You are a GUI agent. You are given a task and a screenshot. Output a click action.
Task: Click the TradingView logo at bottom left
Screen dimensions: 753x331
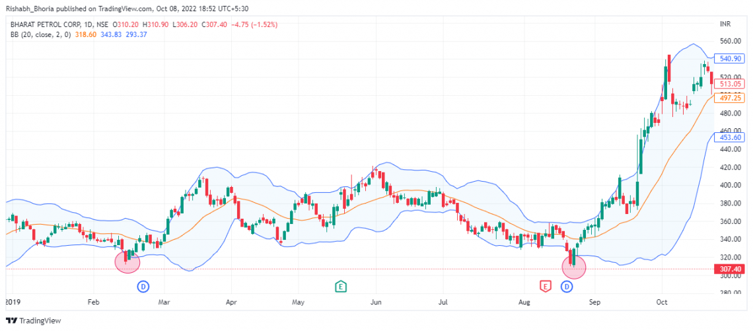point(33,320)
